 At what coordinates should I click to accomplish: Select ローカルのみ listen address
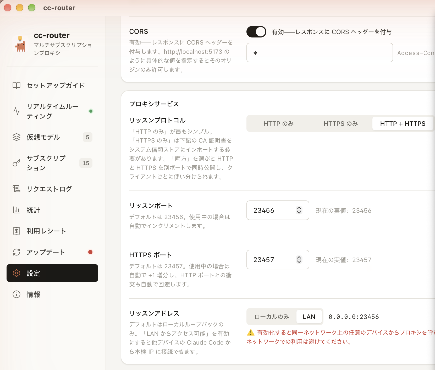[272, 317]
